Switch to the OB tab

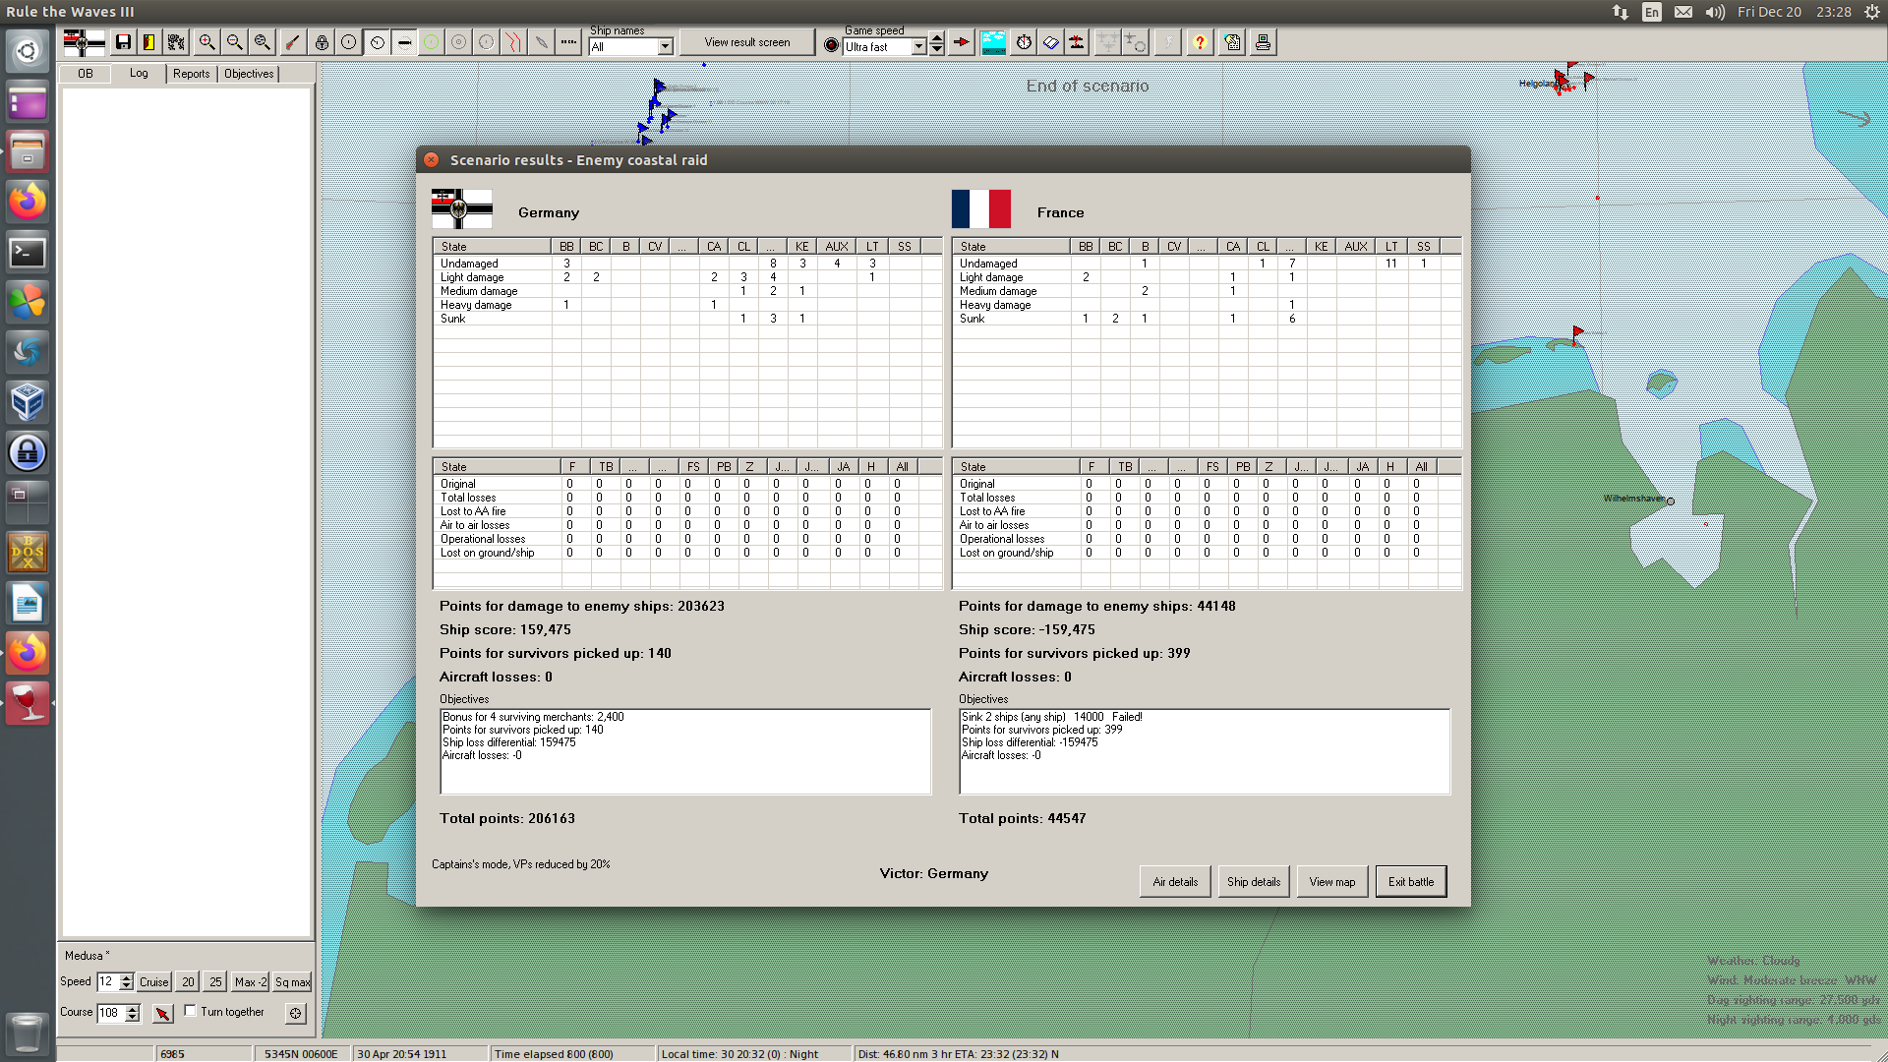coord(86,74)
